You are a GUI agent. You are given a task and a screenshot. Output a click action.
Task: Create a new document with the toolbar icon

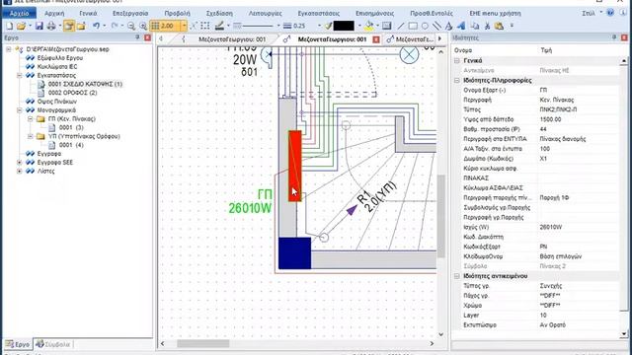[x=9, y=27]
